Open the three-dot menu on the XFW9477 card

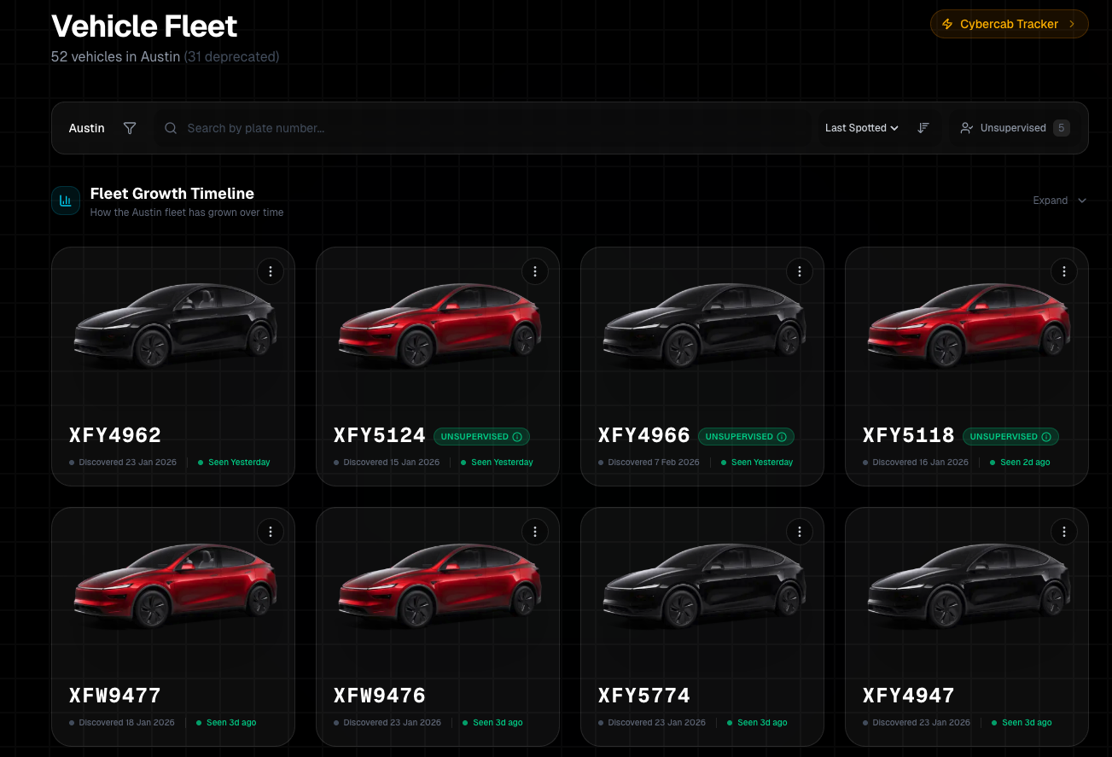tap(271, 532)
